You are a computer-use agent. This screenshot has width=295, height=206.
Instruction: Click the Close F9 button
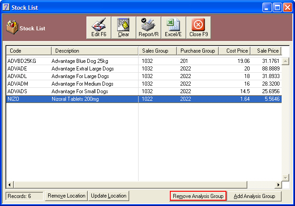[x=198, y=28]
